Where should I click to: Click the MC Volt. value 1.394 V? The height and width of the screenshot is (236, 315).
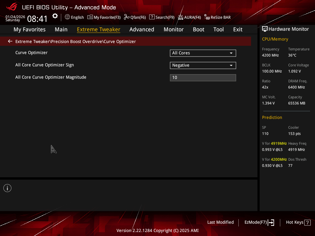pyautogui.click(x=268, y=103)
